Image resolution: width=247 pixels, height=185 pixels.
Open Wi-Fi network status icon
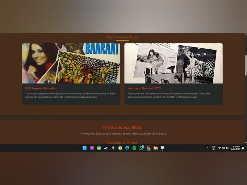[220, 148]
